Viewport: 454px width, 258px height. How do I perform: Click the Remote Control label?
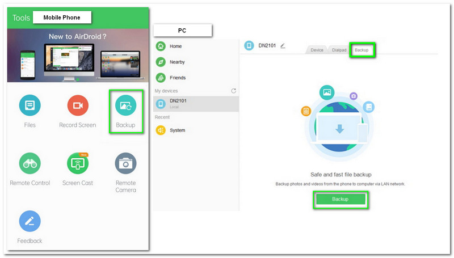[x=30, y=183]
